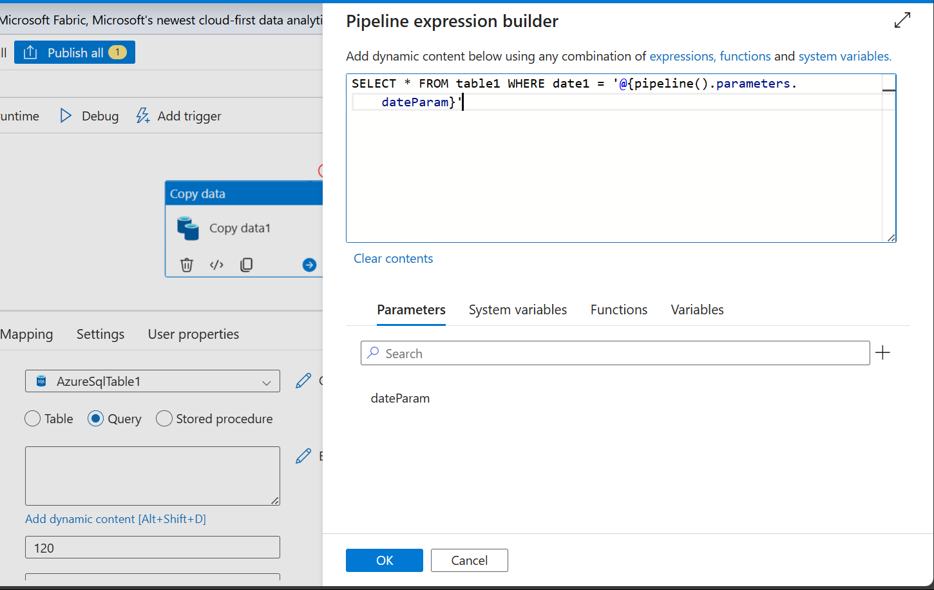
Task: Click pencil icon beside the query box
Action: click(303, 456)
